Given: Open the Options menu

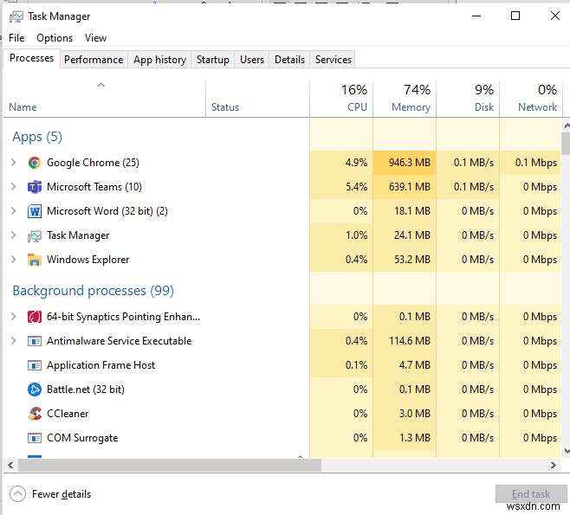Looking at the screenshot, I should coord(55,38).
